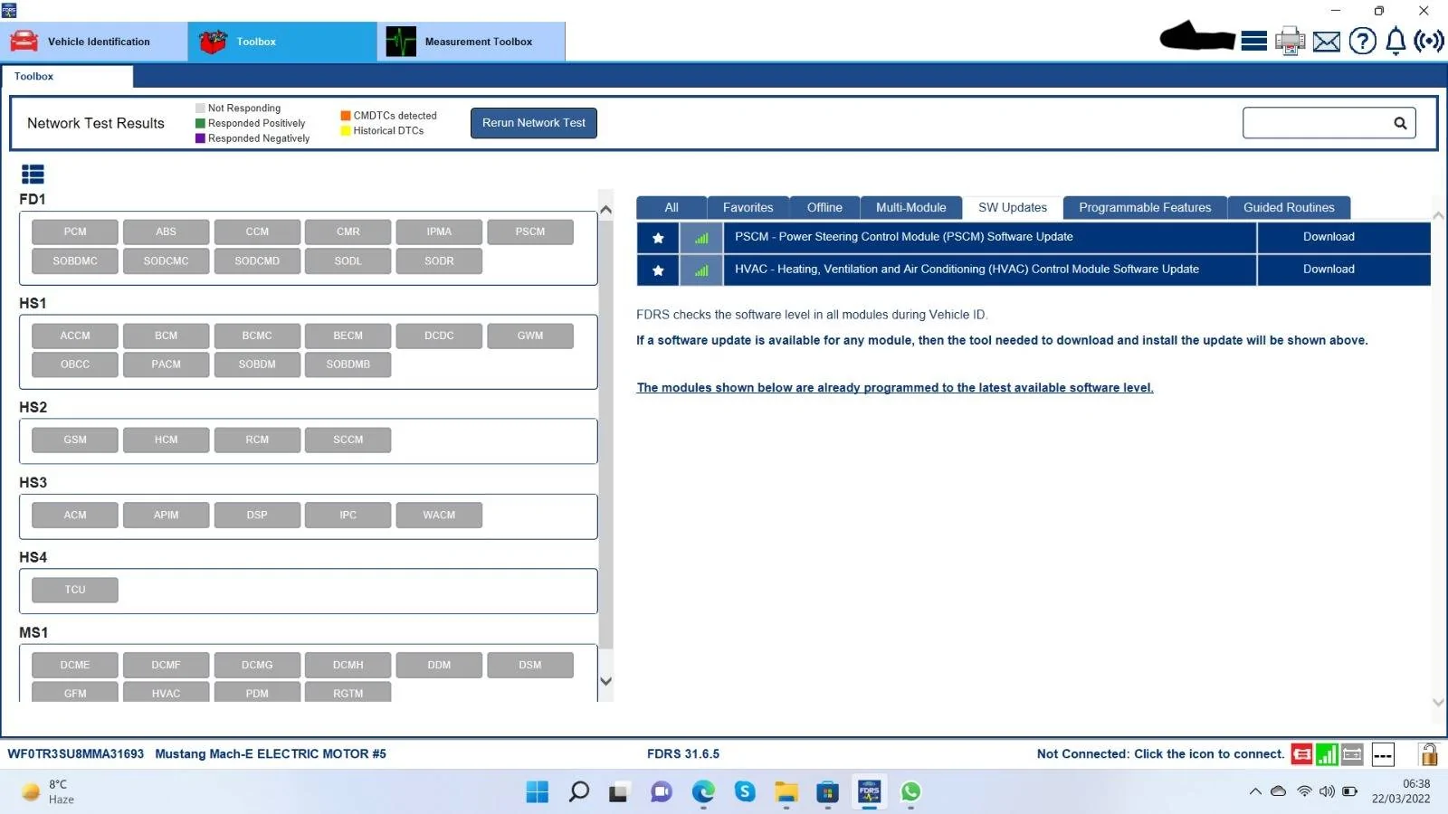Toggle favorite star for PSCM software update

coord(658,238)
